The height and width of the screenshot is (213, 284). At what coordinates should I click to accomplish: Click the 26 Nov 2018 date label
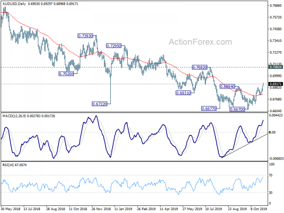(x=101, y=209)
